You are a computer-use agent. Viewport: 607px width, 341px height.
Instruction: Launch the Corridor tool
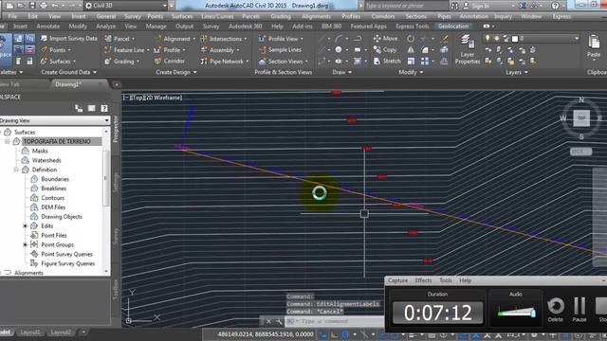170,61
